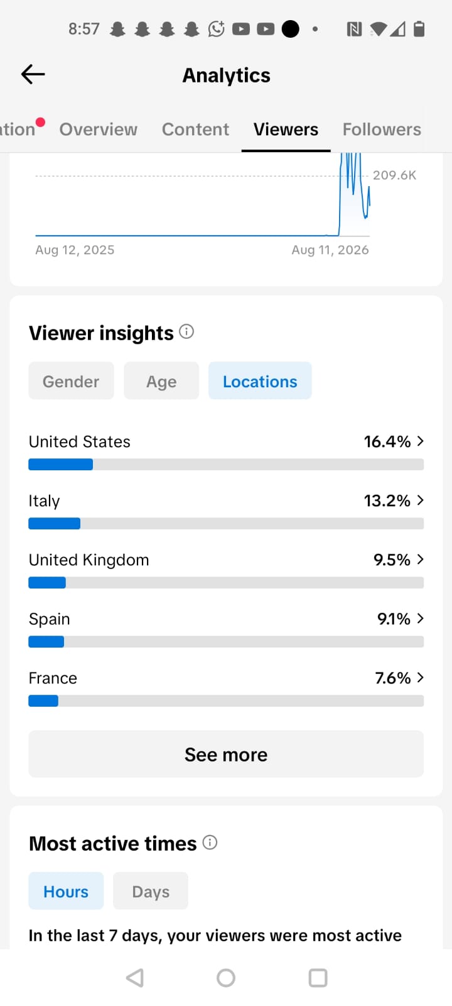This screenshot has height=1006, width=452.
Task: Select the Locations filter chip
Action: (x=260, y=381)
